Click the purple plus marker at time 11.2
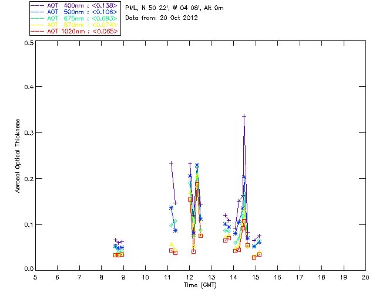This screenshot has width=376, height=300. [x=171, y=163]
